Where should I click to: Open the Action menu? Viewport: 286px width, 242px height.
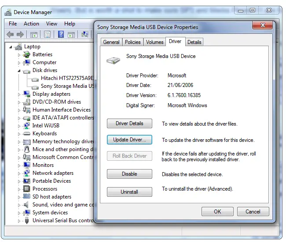(x=31, y=24)
